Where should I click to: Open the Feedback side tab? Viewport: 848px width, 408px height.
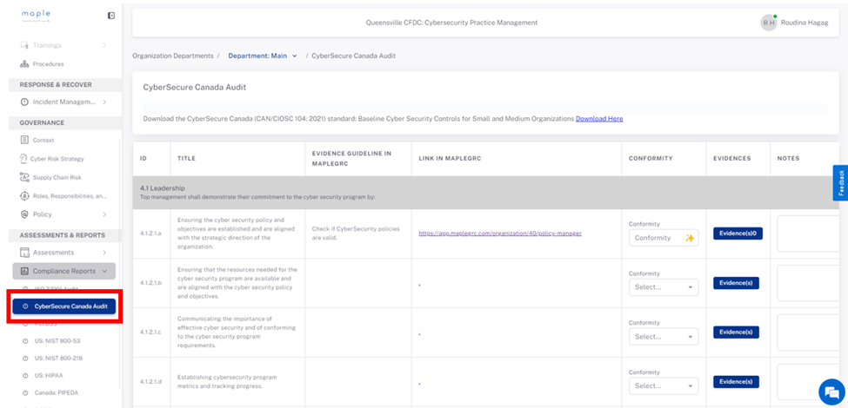pos(840,183)
